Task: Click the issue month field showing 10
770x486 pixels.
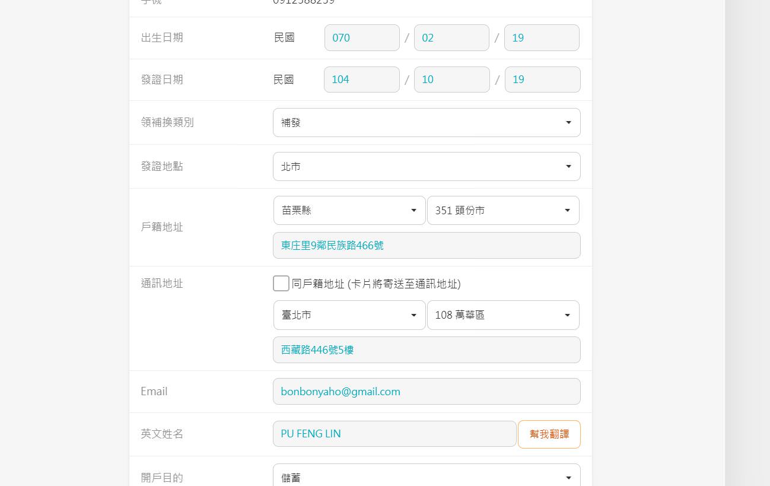Action: pos(451,80)
